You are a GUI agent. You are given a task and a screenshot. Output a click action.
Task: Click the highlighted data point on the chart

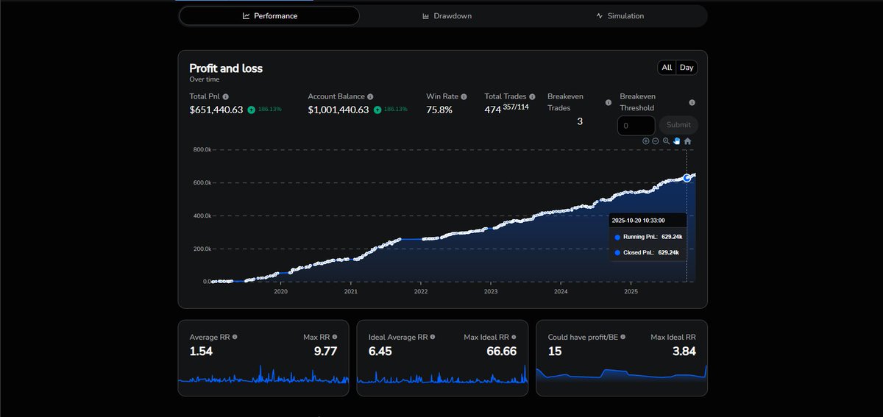tap(687, 177)
